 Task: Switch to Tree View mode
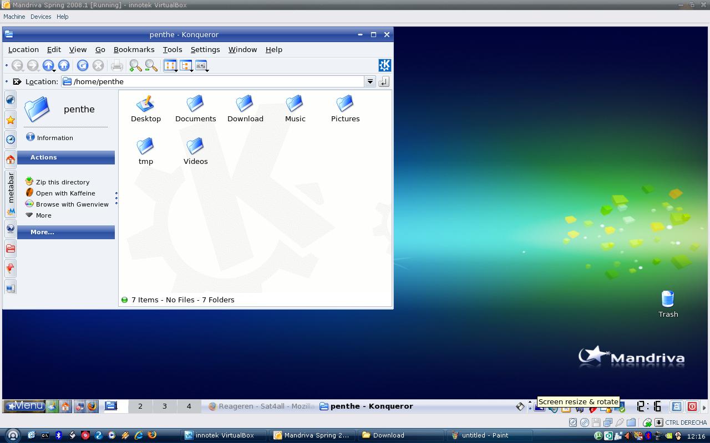coord(186,65)
